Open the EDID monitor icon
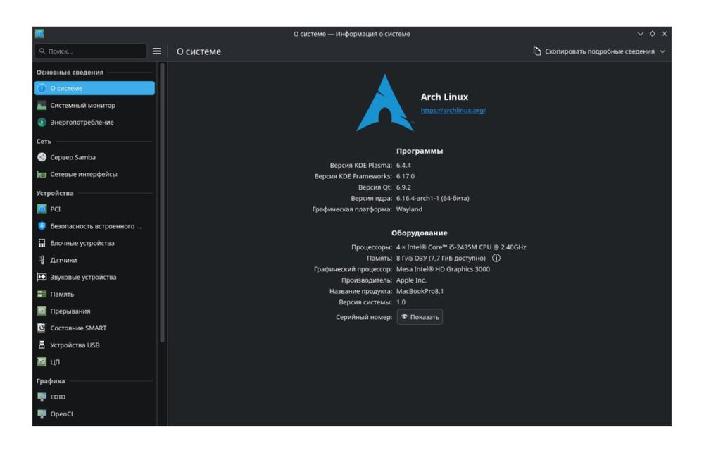Screen dimensions: 704x465 (x=42, y=397)
